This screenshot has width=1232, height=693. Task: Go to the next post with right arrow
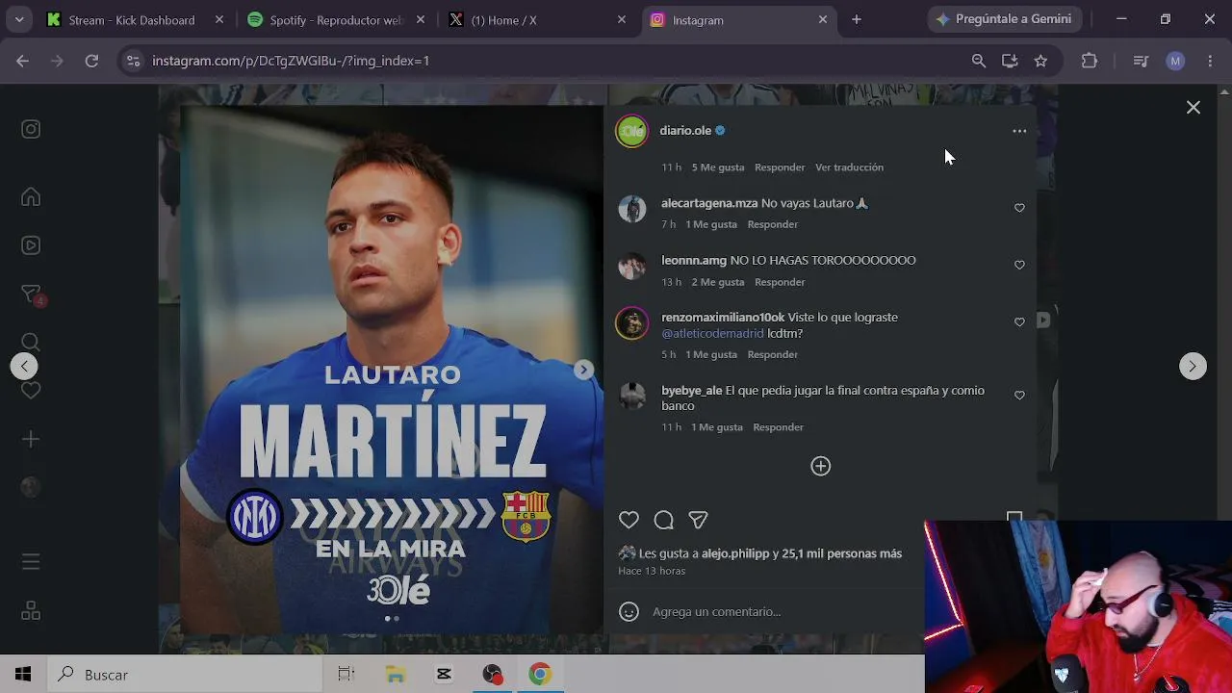[1193, 366]
